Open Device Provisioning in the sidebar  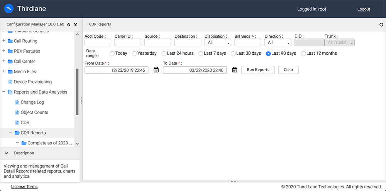(x=32, y=82)
